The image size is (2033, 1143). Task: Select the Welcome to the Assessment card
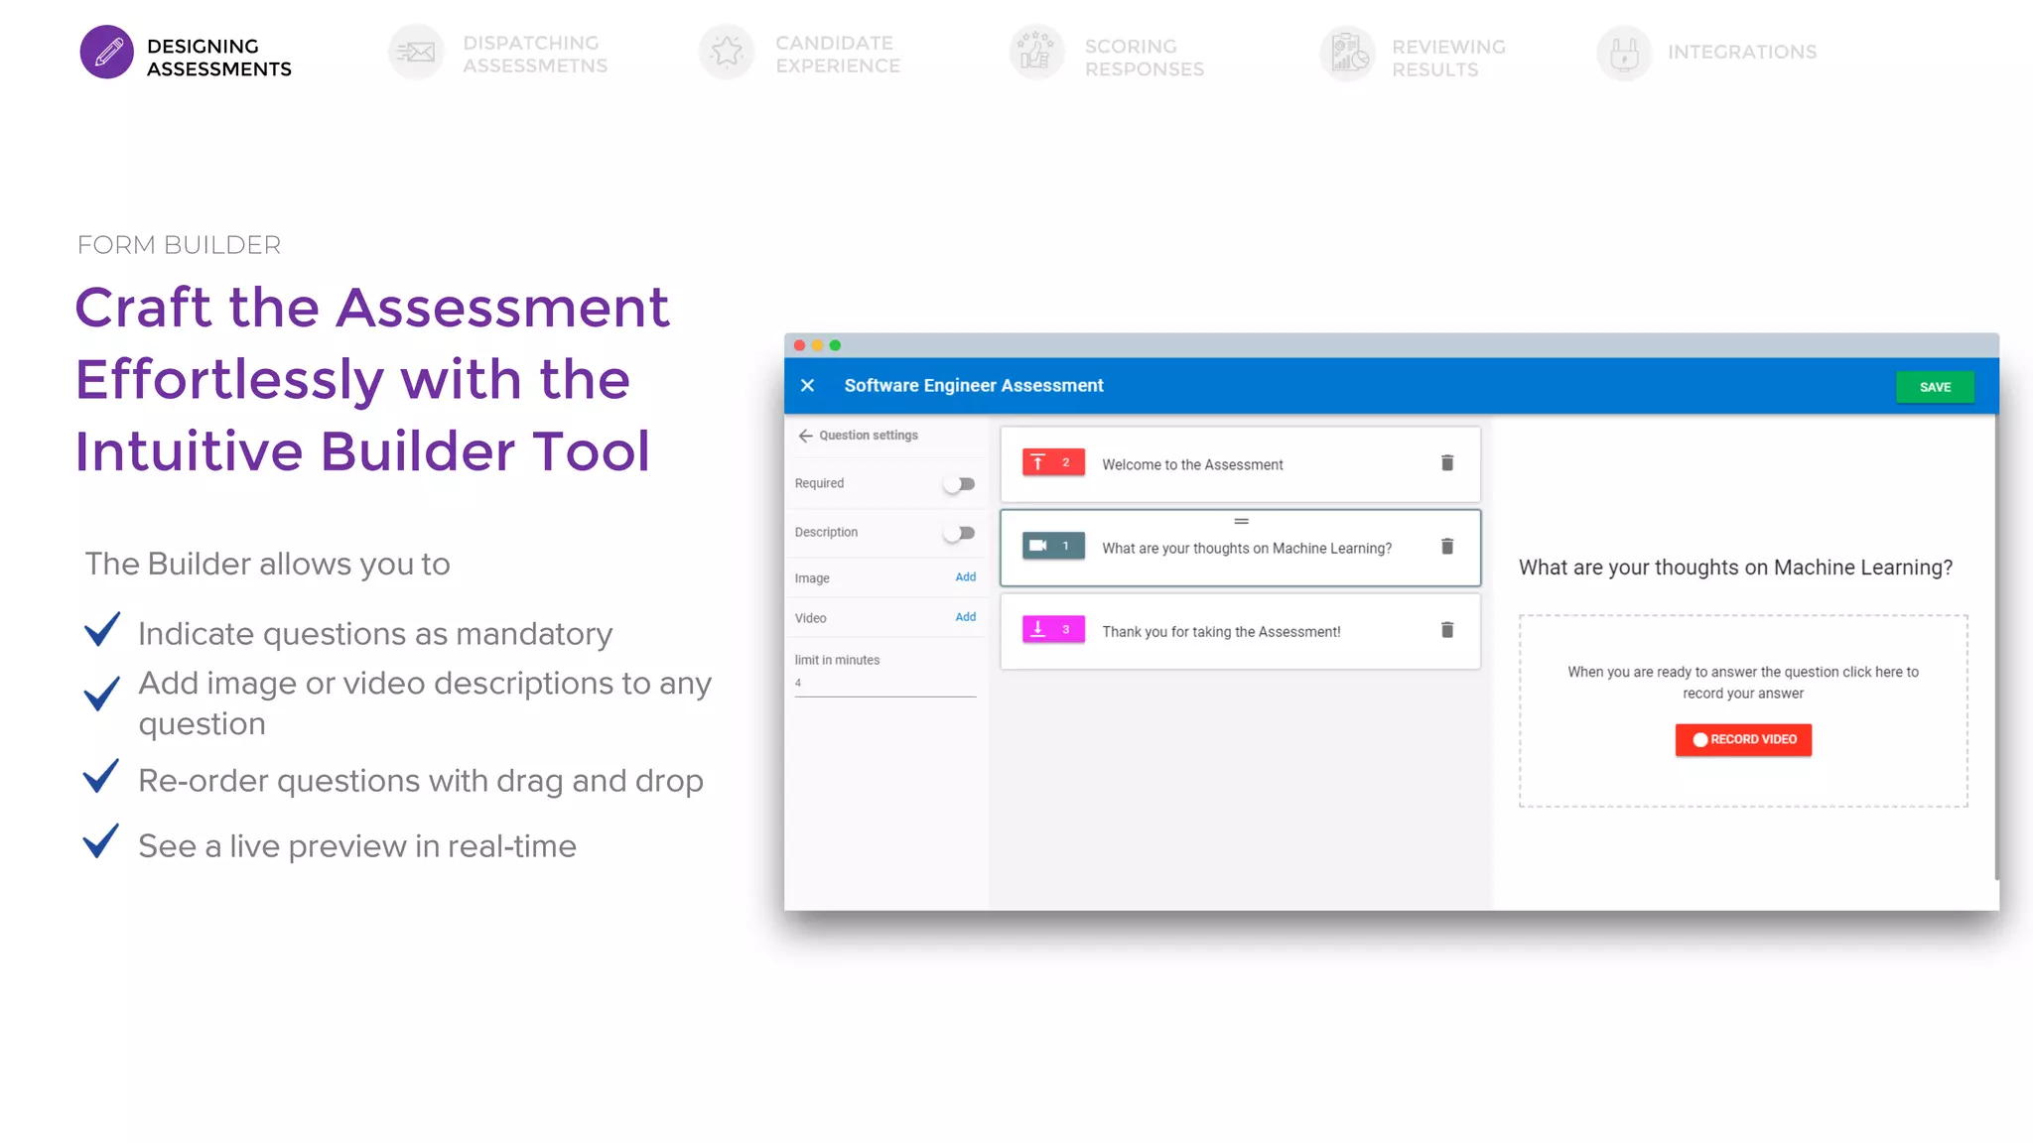pyautogui.click(x=1240, y=464)
